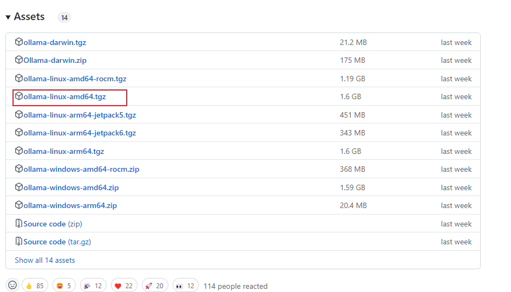This screenshot has height=292, width=511.
Task: Click the package icon beside ollama-linux-amd64-rocm.tgz
Action: pos(19,78)
